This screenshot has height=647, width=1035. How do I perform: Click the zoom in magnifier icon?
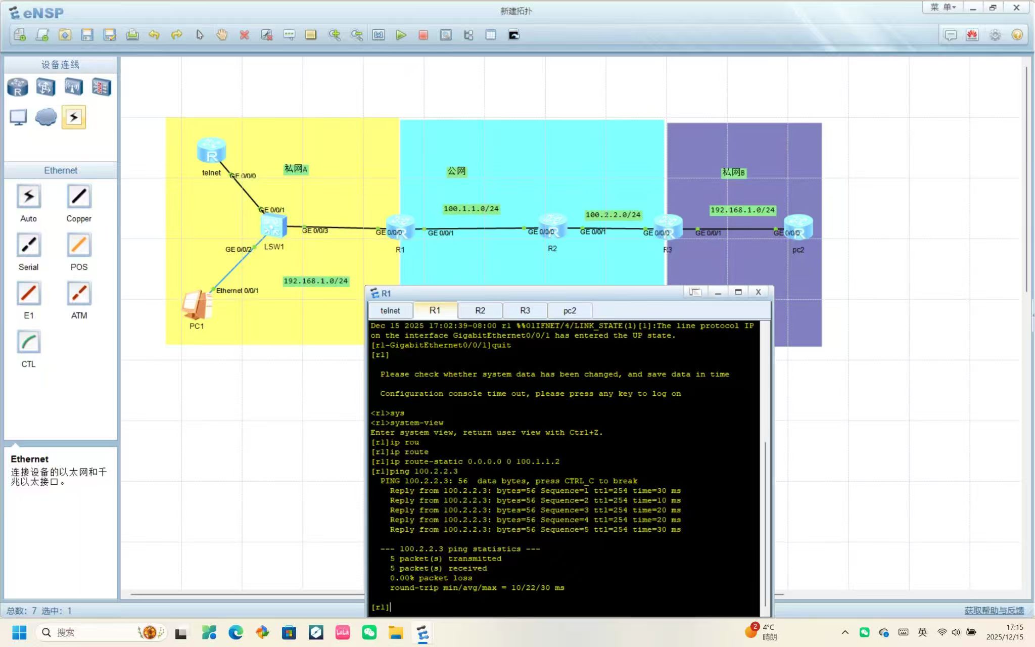pos(334,35)
